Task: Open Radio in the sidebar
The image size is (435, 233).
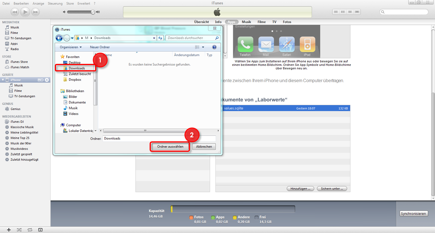Action: [x=14, y=49]
